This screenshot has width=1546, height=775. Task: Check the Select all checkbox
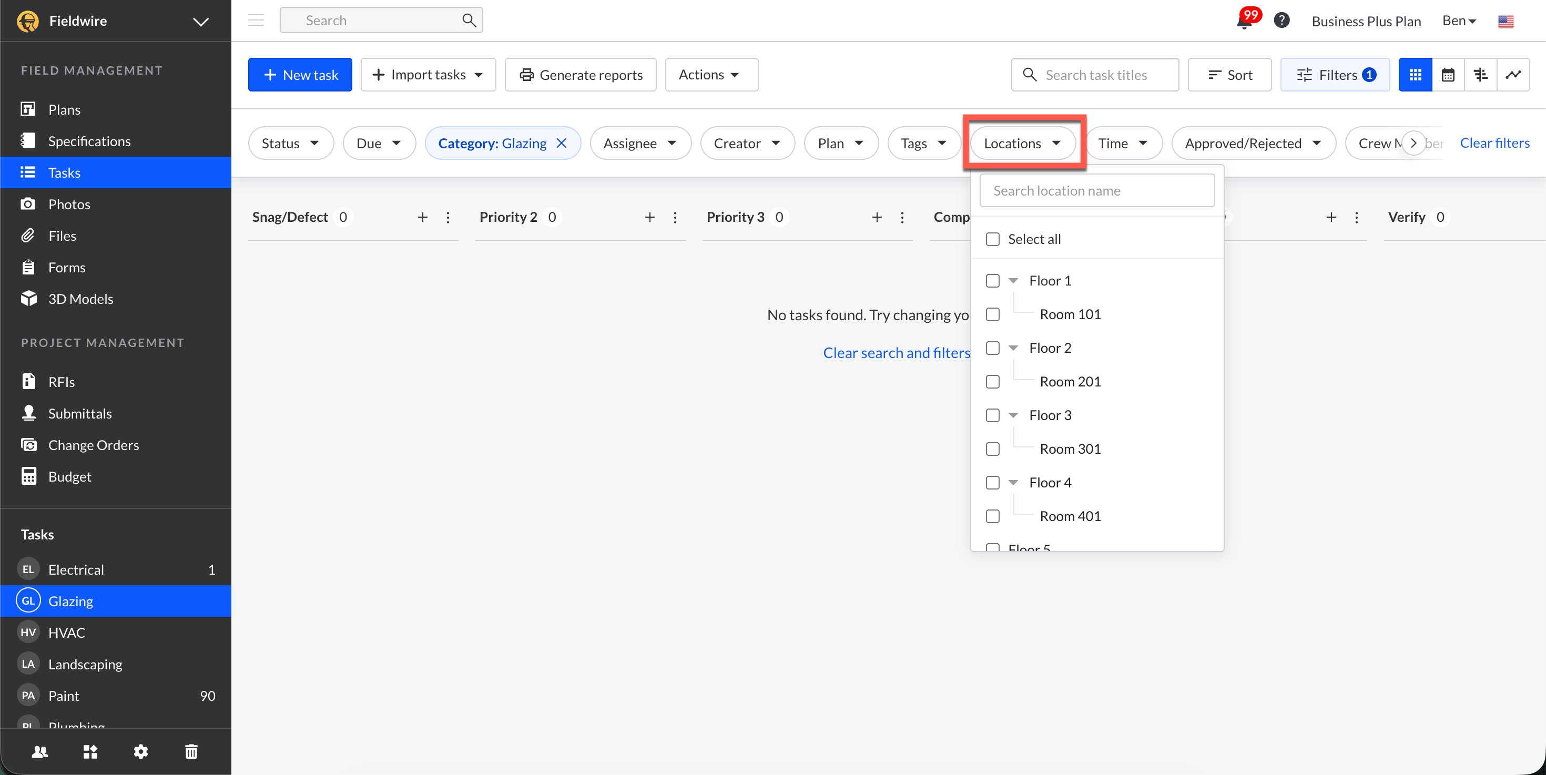993,239
